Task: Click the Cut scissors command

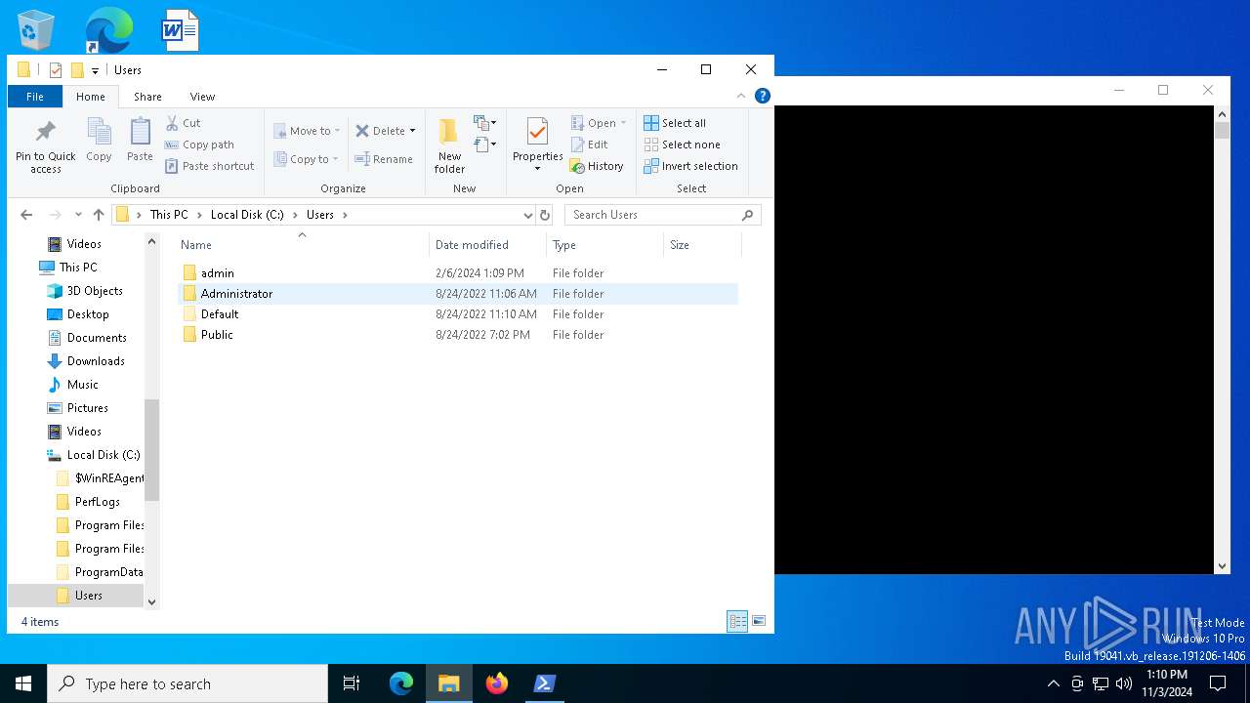Action: (184, 123)
